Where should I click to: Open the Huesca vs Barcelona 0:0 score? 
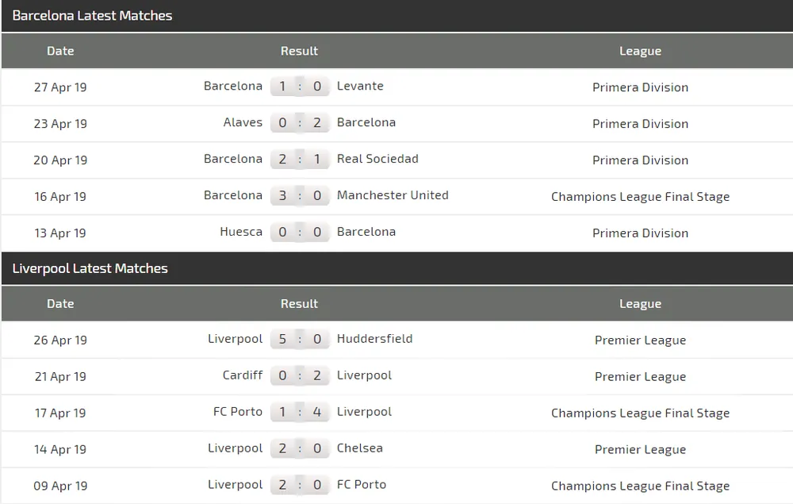pyautogui.click(x=300, y=233)
